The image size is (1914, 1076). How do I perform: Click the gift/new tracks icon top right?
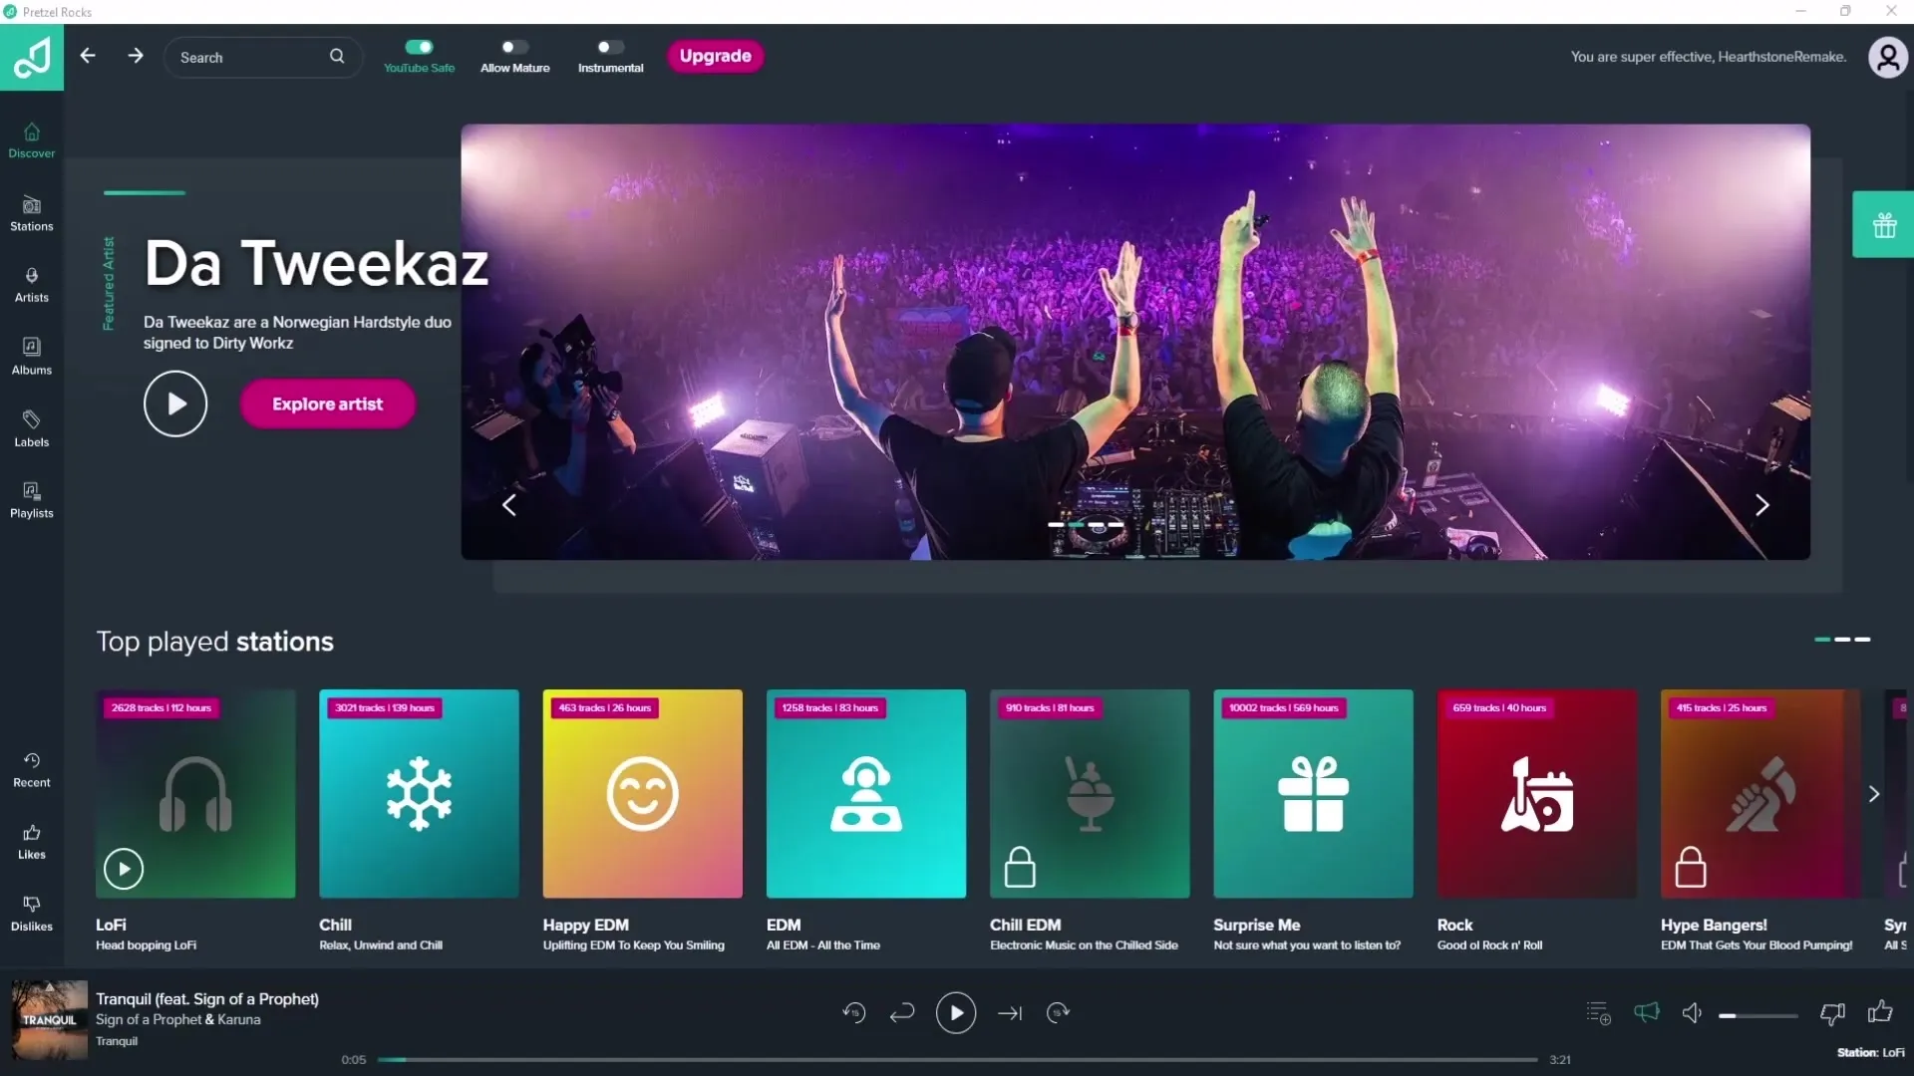[1885, 223]
